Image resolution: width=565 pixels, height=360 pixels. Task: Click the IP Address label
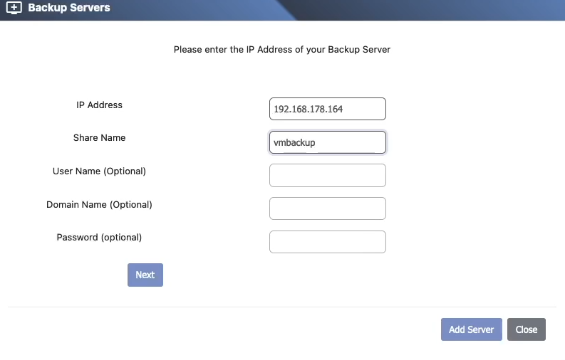pyautogui.click(x=99, y=105)
